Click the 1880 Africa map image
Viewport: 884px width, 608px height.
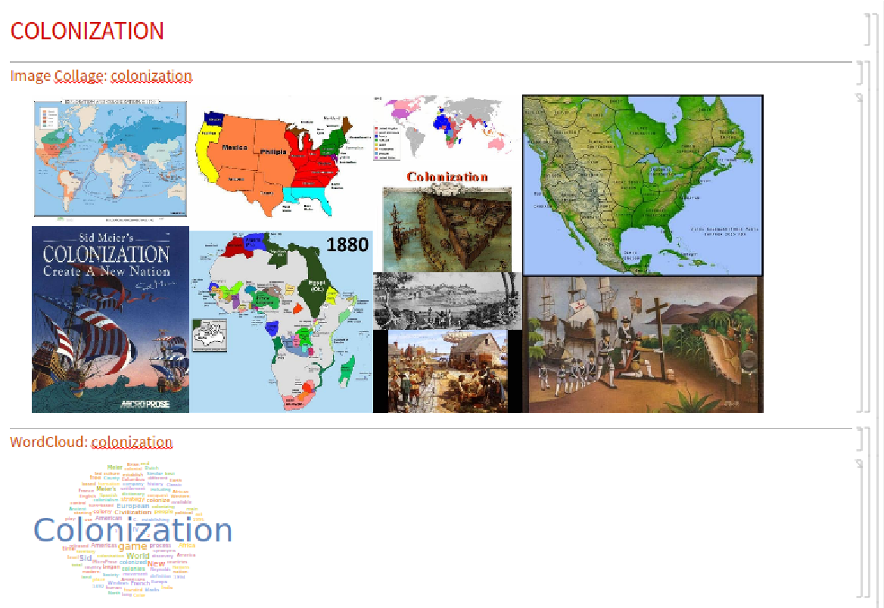click(281, 321)
